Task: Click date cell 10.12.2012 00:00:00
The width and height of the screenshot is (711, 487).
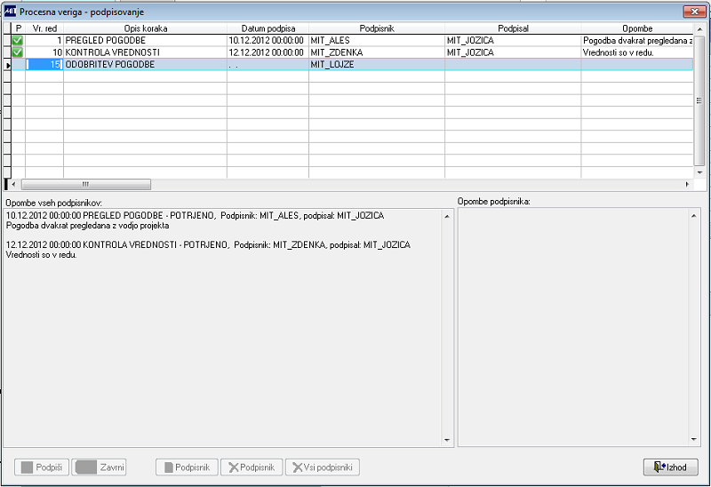Action: (x=268, y=40)
